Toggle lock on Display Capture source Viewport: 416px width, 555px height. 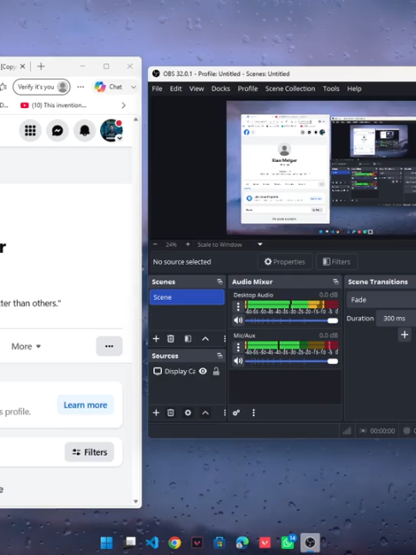click(x=216, y=371)
